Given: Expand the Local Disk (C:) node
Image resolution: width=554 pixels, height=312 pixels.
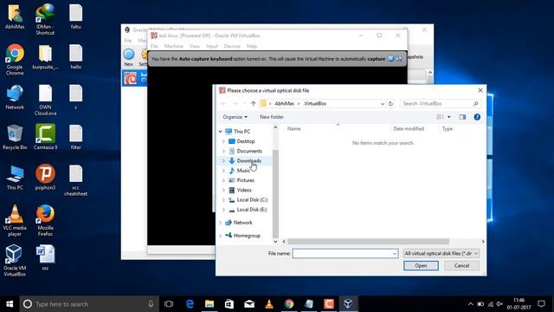Looking at the screenshot, I should point(223,200).
